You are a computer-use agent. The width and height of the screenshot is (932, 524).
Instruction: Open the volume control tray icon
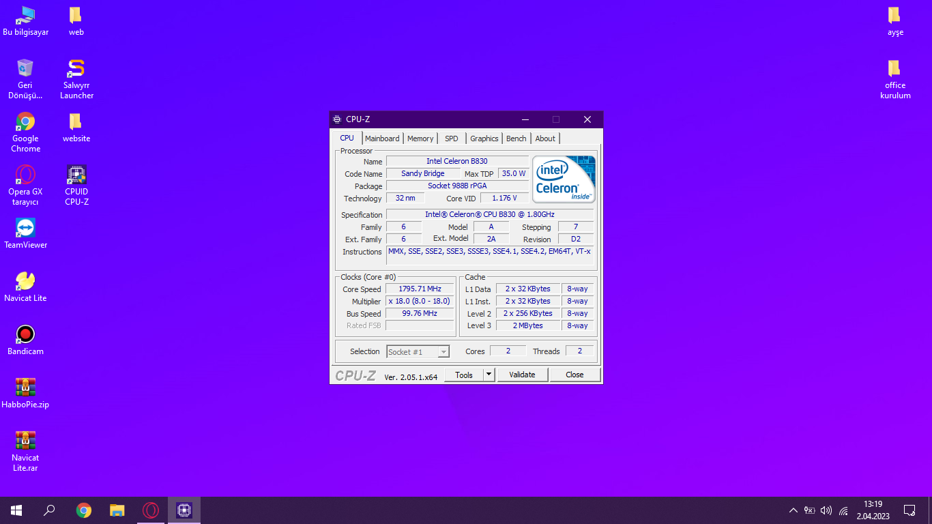[x=826, y=510]
